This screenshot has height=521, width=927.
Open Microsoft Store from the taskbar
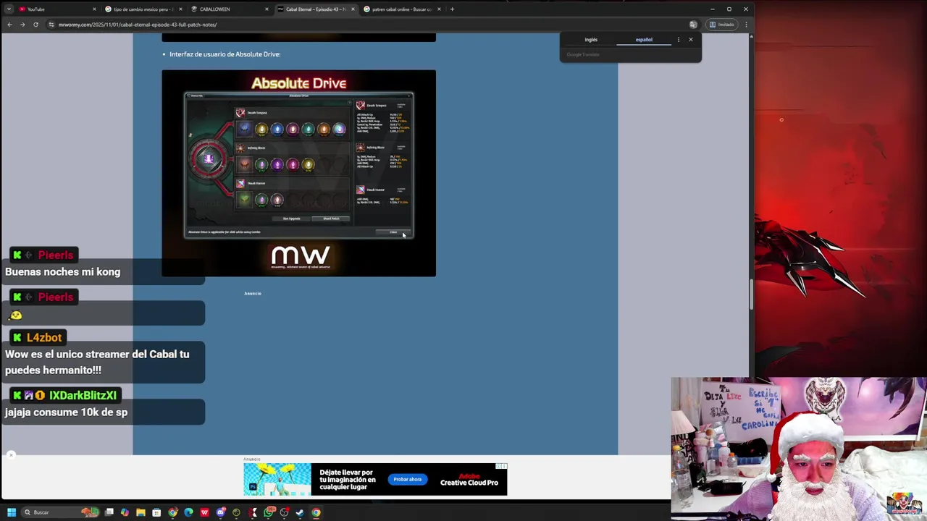coord(156,512)
